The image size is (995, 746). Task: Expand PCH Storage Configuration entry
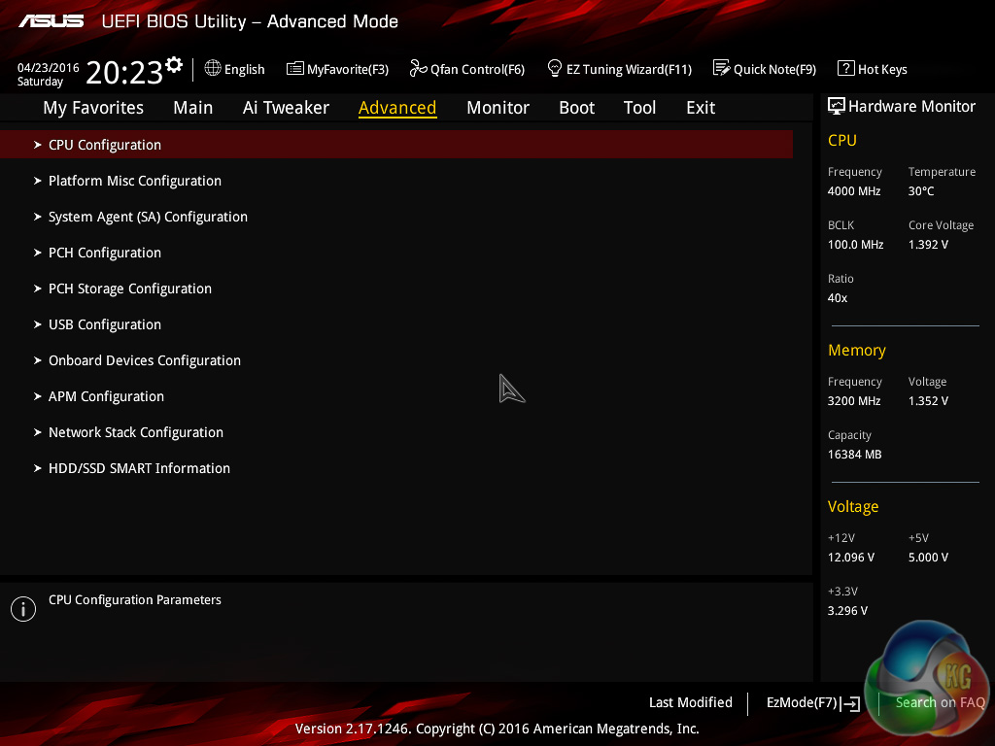tap(130, 288)
